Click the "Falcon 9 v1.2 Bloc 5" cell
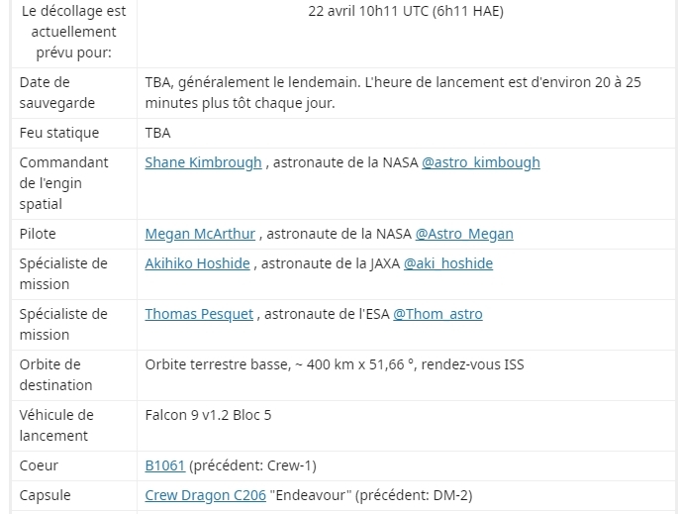This screenshot has width=680, height=514. pyautogui.click(x=208, y=415)
